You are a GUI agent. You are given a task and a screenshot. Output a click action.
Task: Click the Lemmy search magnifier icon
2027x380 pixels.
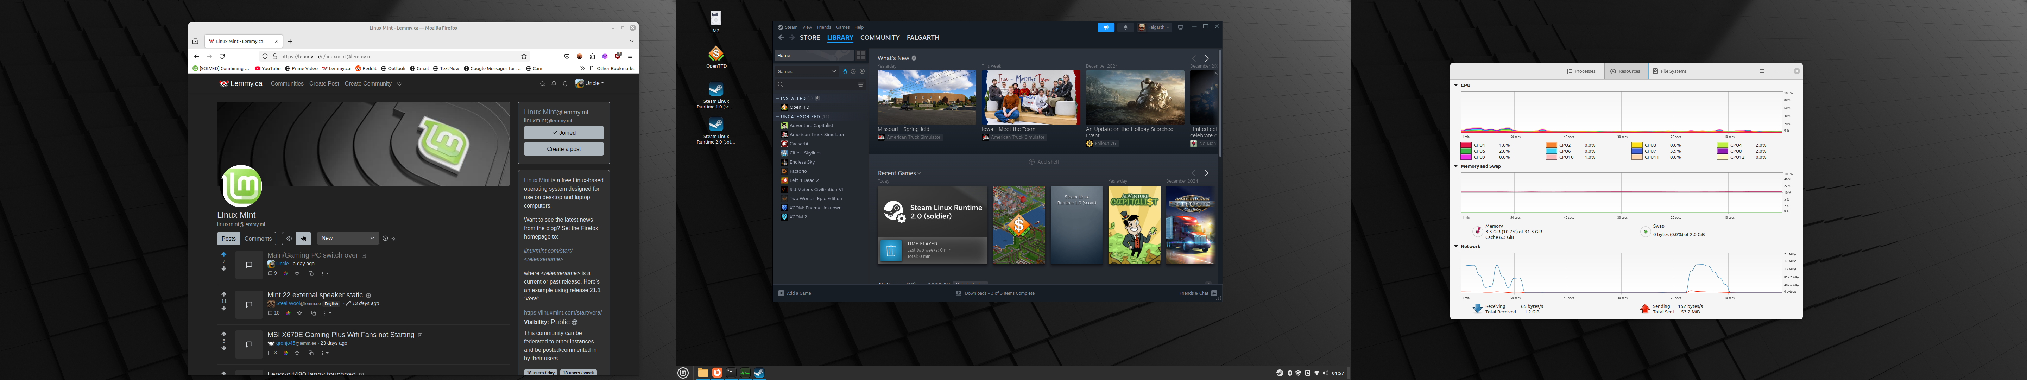click(542, 83)
